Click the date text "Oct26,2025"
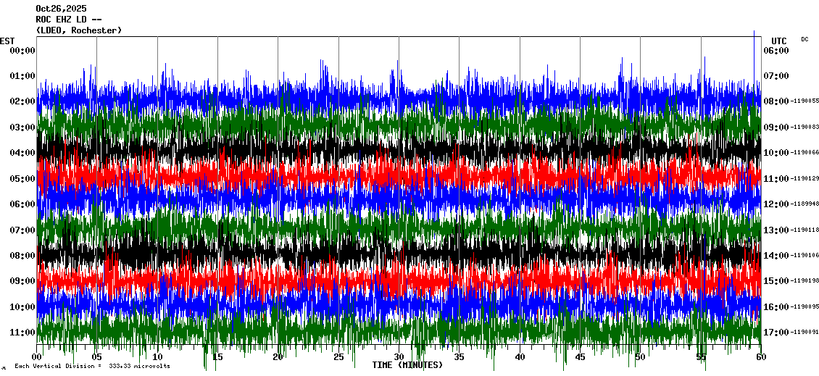 pos(61,9)
